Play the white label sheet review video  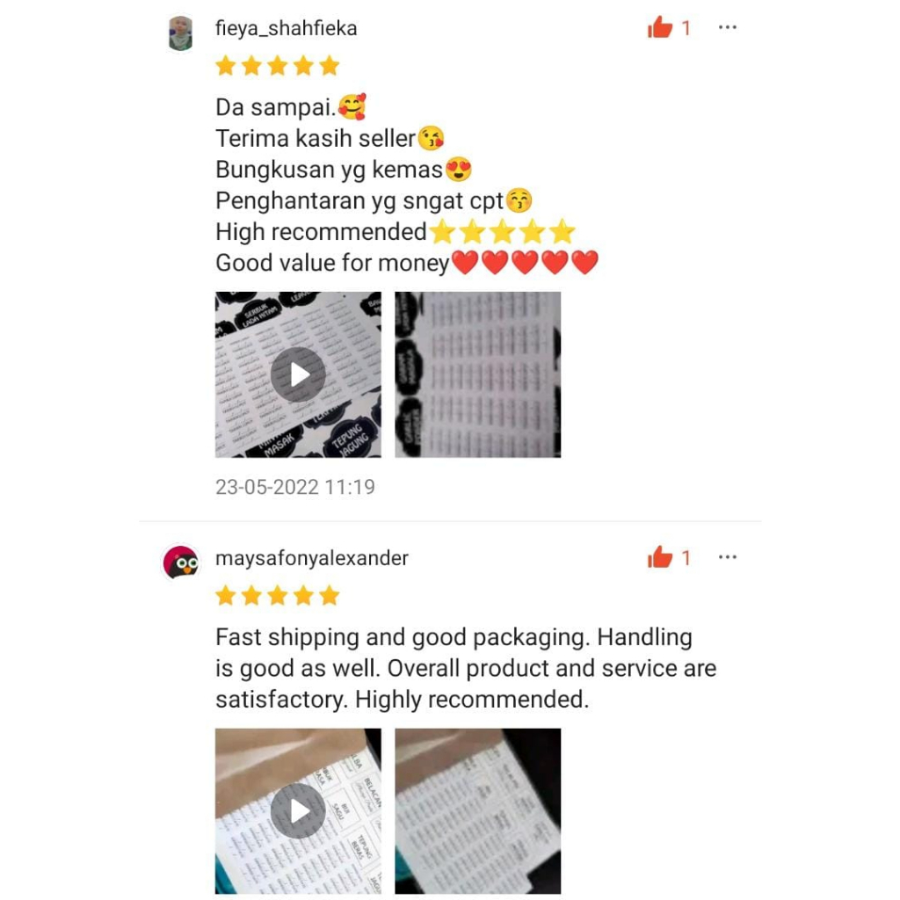tap(298, 811)
